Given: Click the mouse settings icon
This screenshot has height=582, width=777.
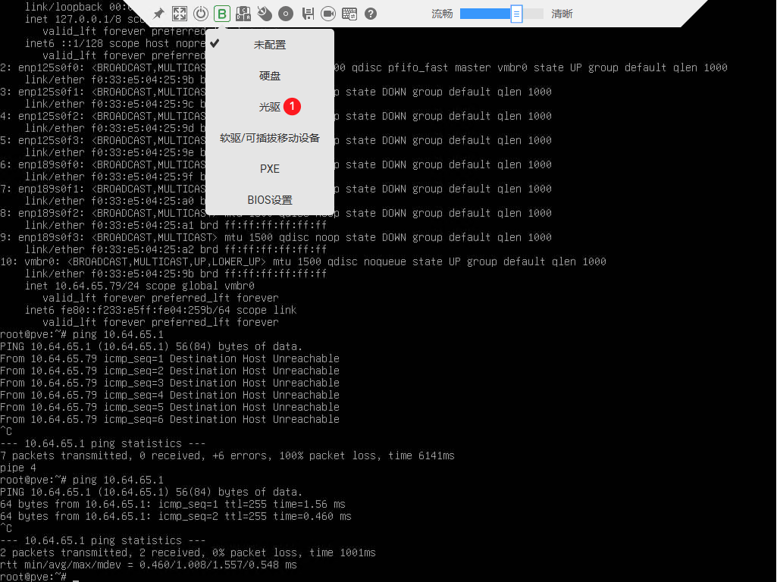Looking at the screenshot, I should 265,13.
